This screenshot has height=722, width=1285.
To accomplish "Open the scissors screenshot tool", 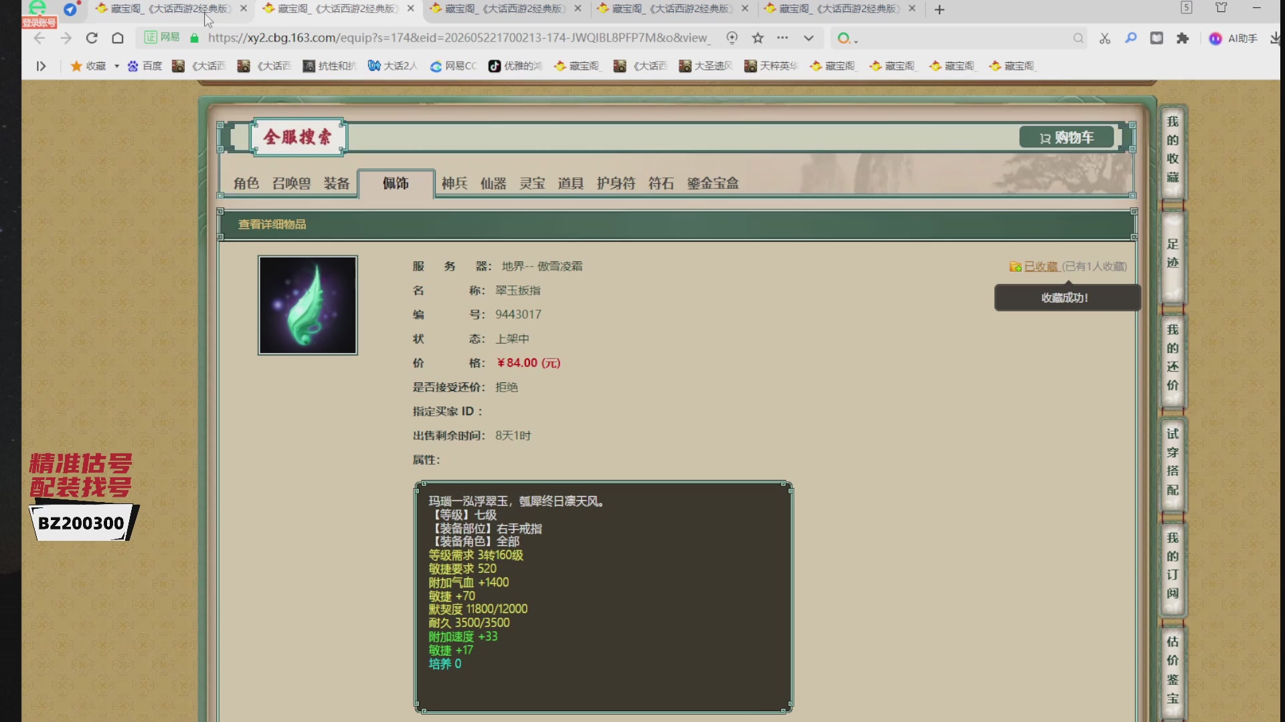I will [1105, 38].
